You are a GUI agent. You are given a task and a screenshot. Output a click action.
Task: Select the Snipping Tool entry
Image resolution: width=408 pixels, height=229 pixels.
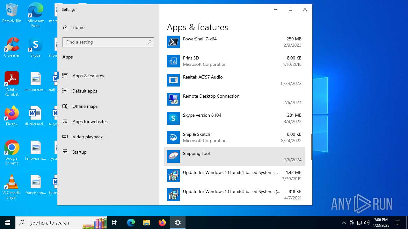[234, 156]
